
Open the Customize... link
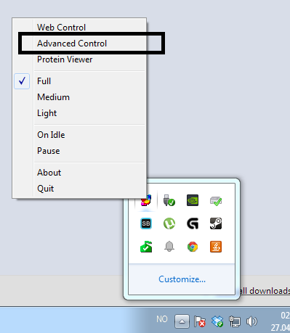pyautogui.click(x=182, y=279)
